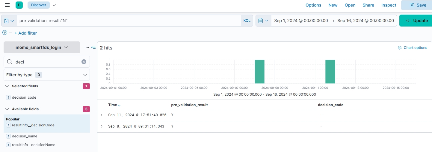The width and height of the screenshot is (432, 152).
Task: Open the Filter by type dropdown
Action: pyautogui.click(x=46, y=75)
